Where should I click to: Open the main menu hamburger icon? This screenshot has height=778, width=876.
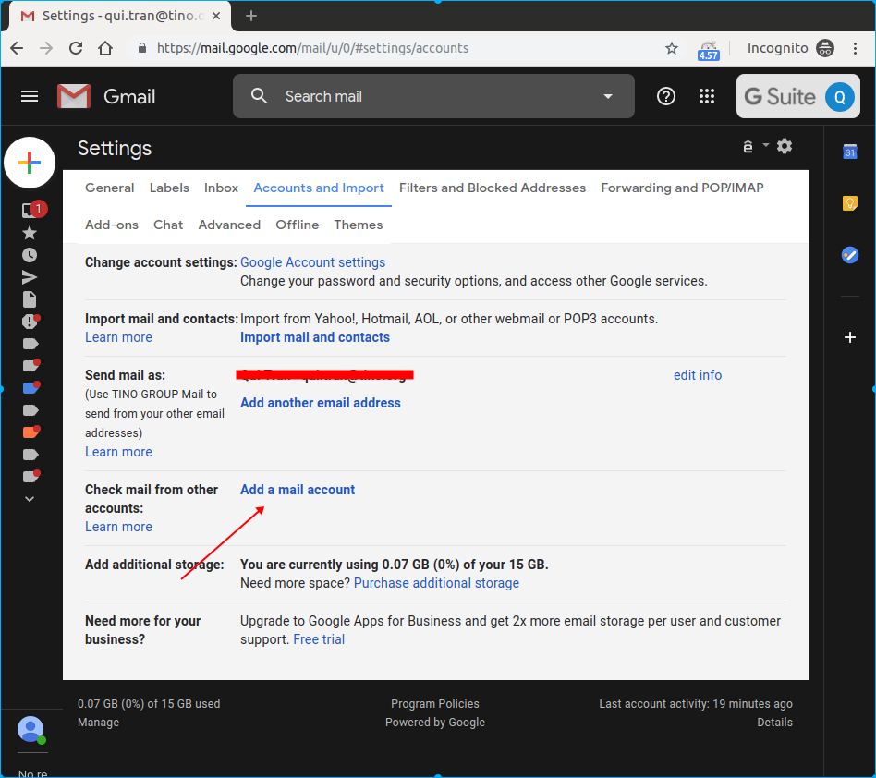click(x=29, y=97)
